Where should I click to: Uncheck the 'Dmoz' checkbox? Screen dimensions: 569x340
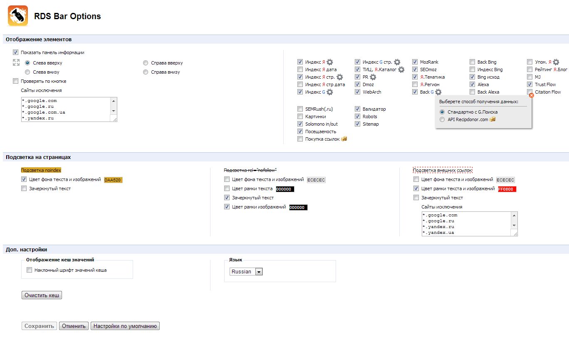pos(357,84)
